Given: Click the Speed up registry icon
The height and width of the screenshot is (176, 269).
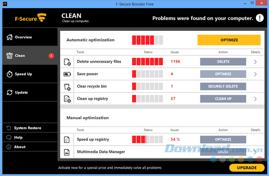Looking at the screenshot, I should click(x=66, y=139).
